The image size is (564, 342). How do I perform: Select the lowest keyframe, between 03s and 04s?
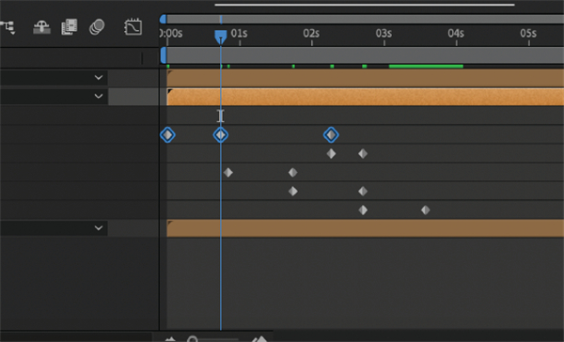426,210
